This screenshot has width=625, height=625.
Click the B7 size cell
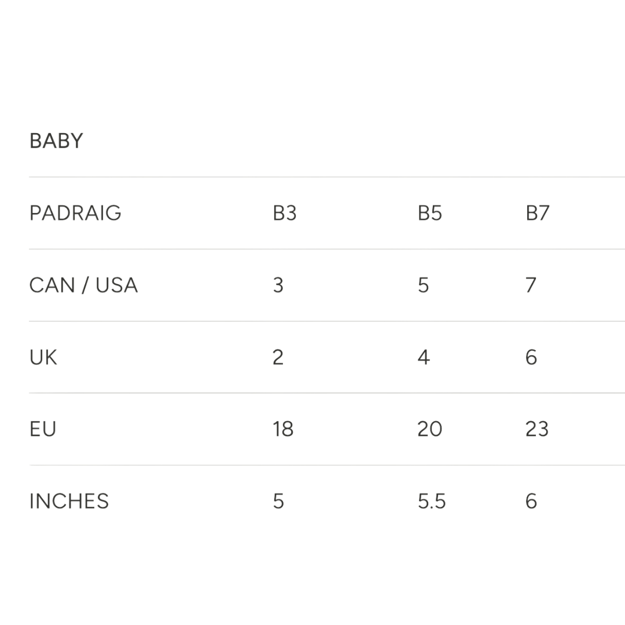tap(538, 213)
